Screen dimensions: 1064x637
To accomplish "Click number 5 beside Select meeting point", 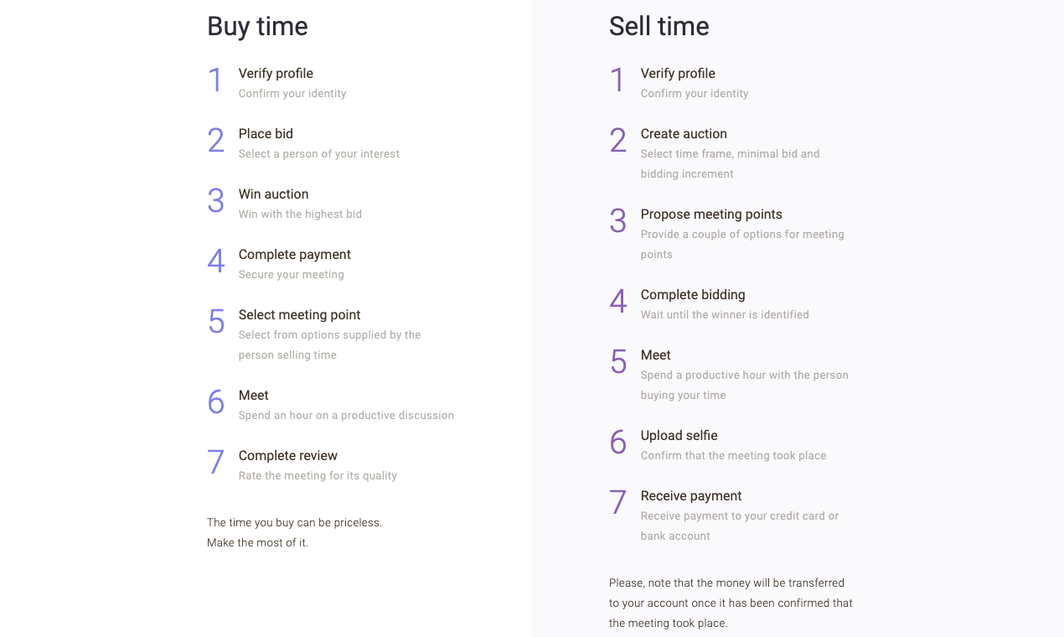I will coord(215,322).
